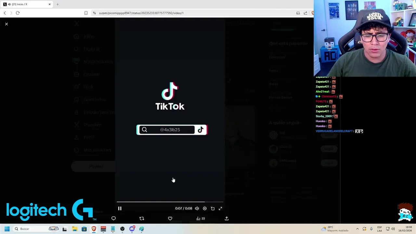Open the last taskbar app beside Discord
This screenshot has height=234, width=416.
click(x=141, y=229)
